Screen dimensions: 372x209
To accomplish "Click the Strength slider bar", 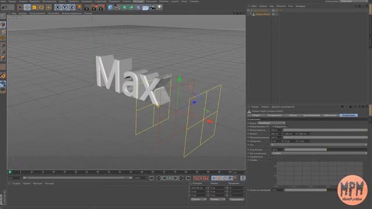I will click(325, 130).
